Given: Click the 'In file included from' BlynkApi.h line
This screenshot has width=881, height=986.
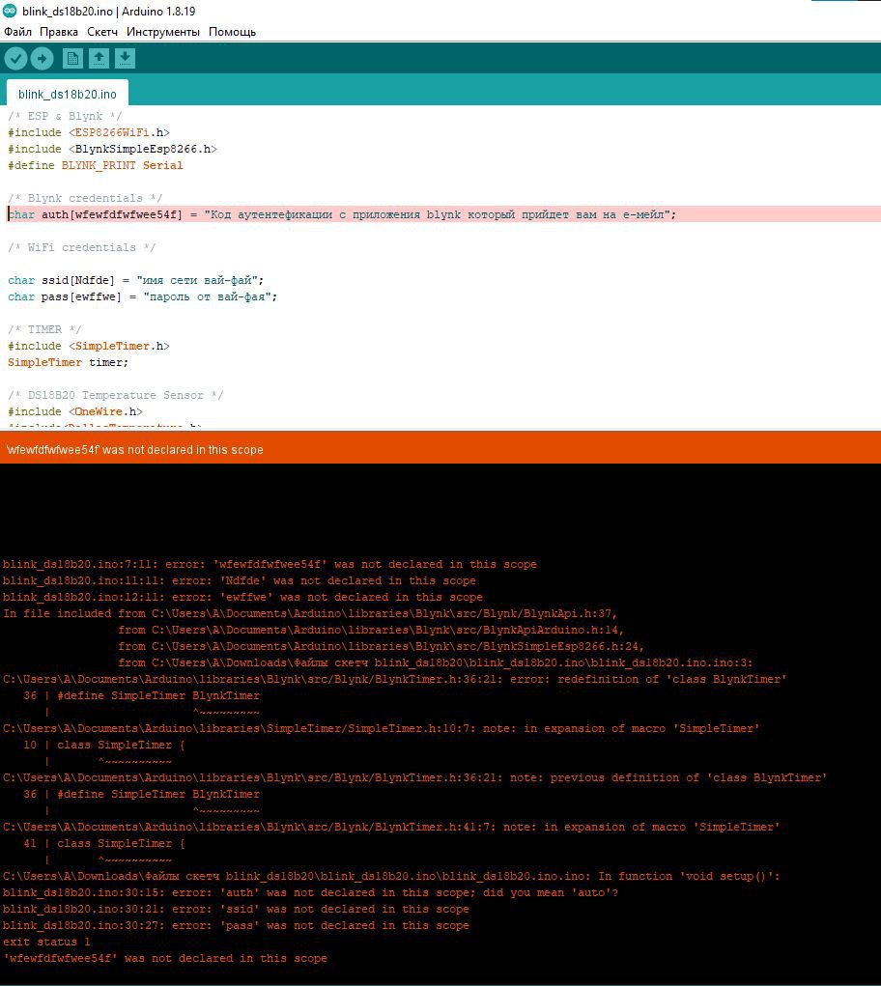Looking at the screenshot, I should [x=310, y=613].
